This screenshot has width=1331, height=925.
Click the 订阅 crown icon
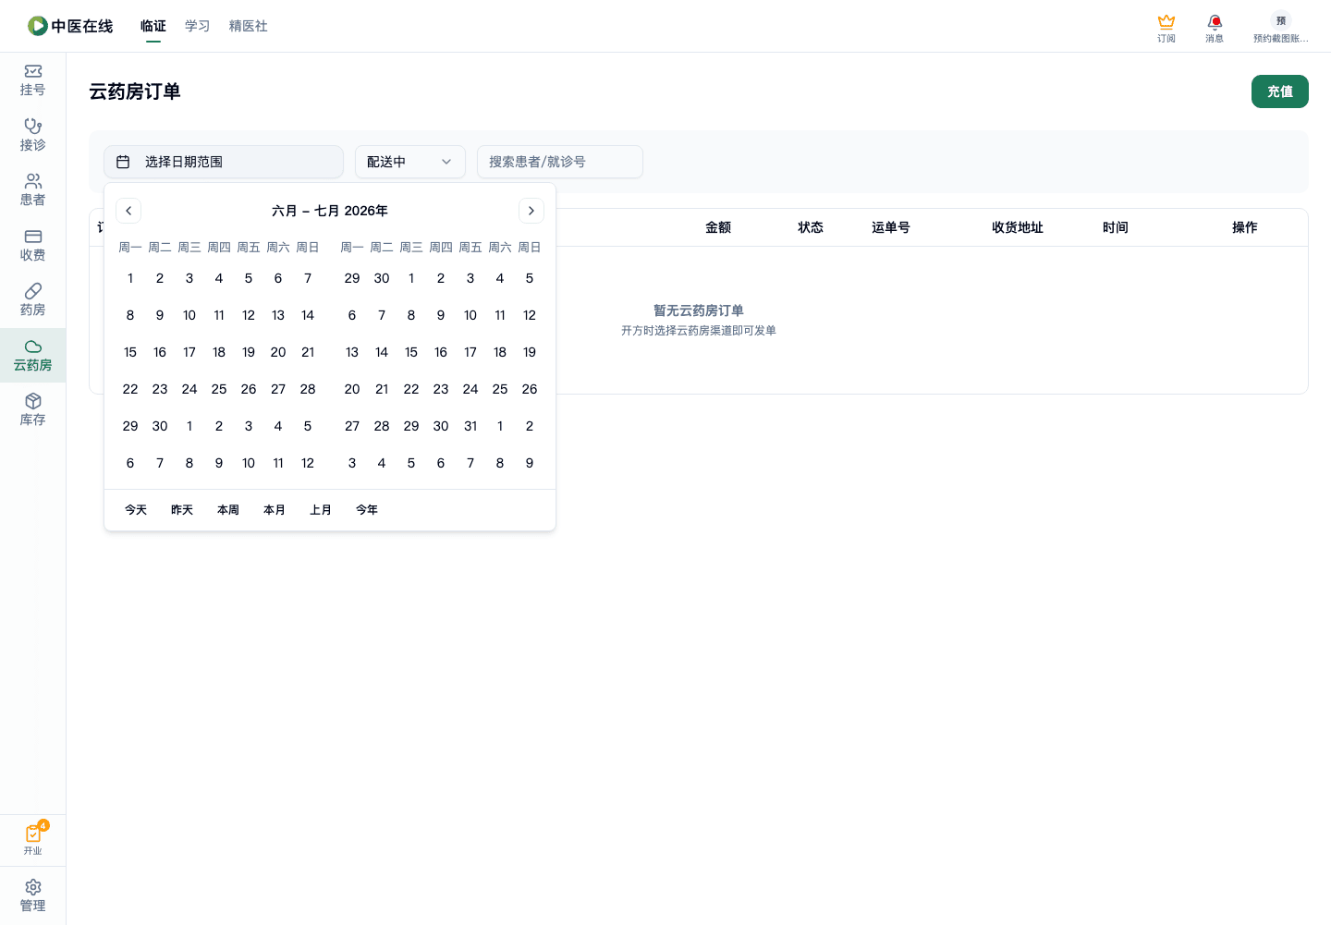tap(1166, 28)
